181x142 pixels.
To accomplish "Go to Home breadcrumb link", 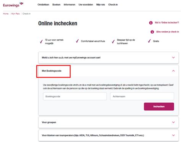I will coord(6,14).
